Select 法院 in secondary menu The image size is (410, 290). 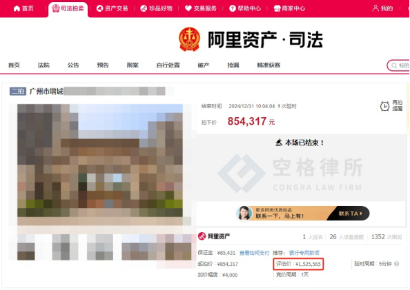43,65
